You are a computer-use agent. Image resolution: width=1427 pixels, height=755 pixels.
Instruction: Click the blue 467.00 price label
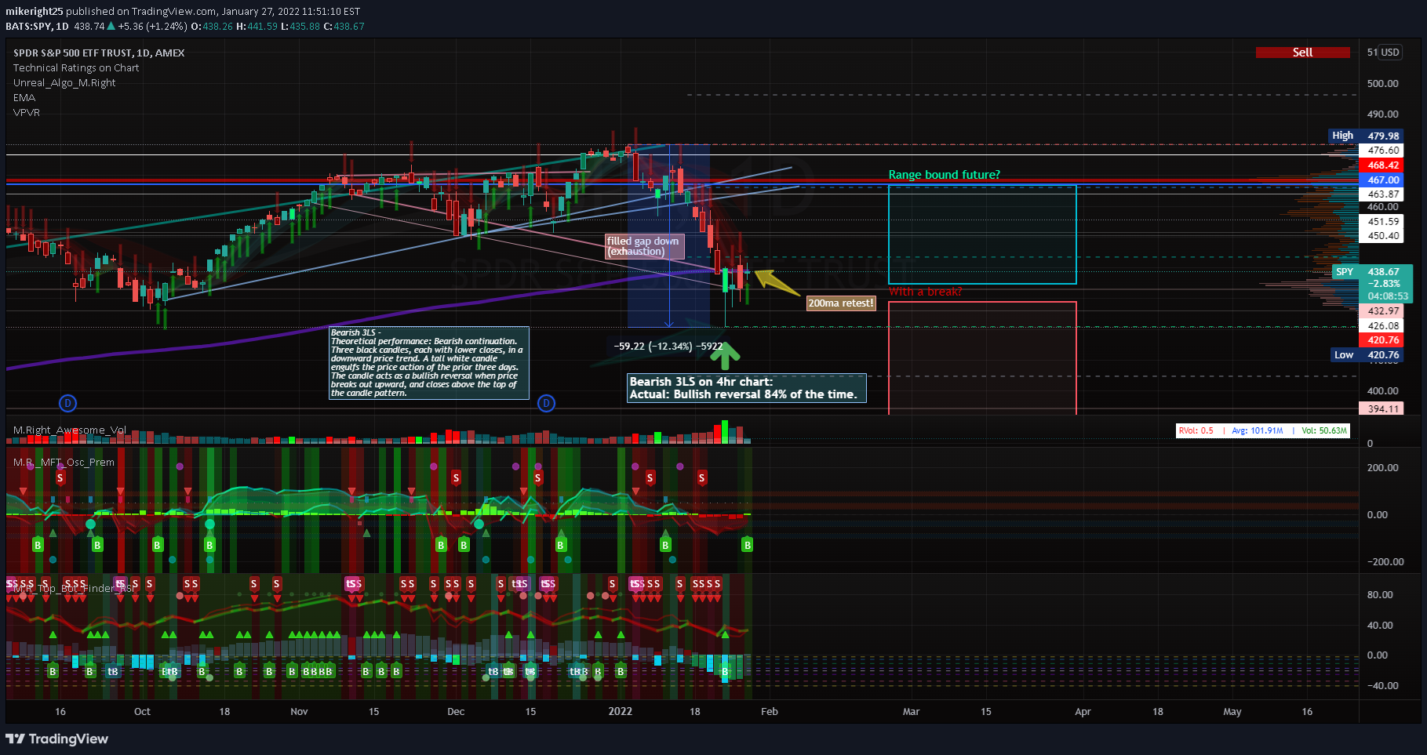click(1382, 180)
